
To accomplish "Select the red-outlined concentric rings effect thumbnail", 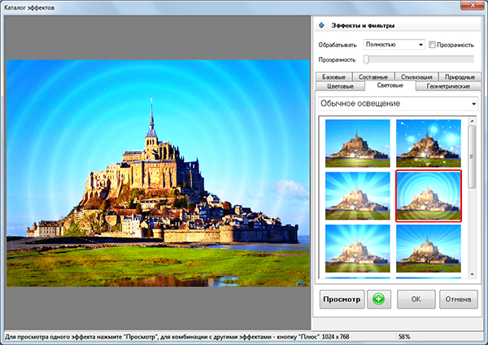I will click(428, 195).
